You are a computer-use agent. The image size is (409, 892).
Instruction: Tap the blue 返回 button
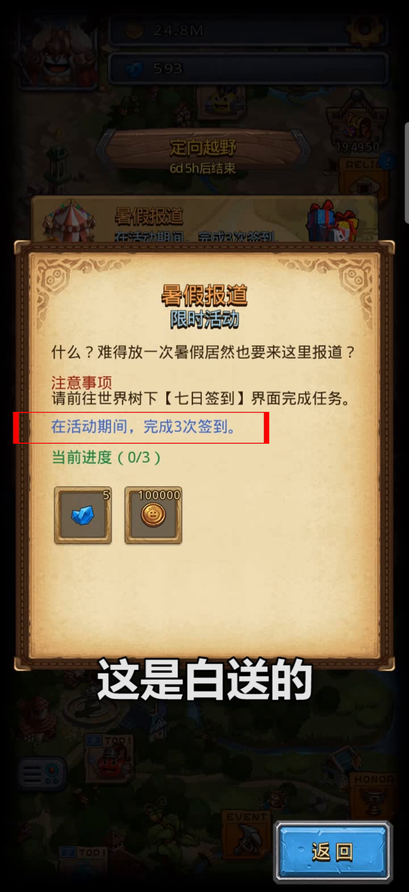[x=333, y=852]
